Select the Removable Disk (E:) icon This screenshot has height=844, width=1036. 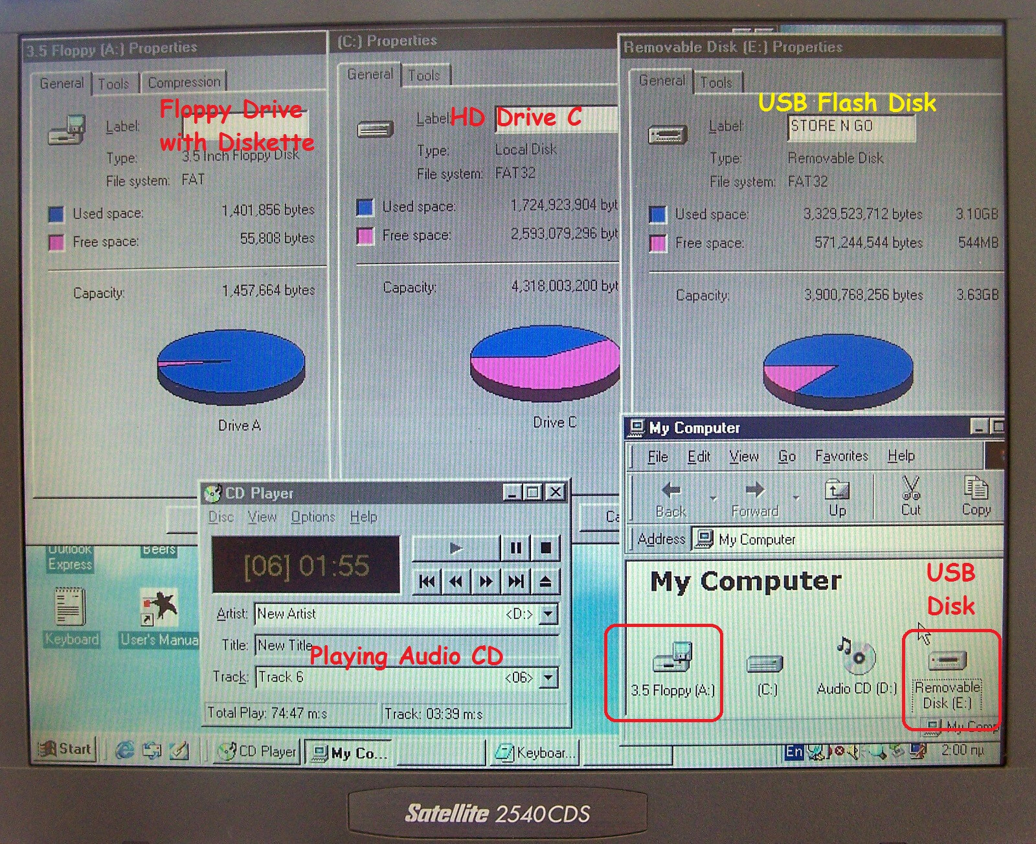coord(947,679)
